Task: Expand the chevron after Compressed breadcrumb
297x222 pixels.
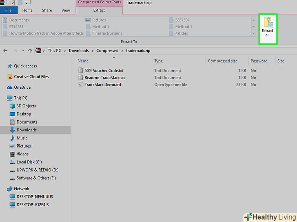Action: pyautogui.click(x=122, y=50)
